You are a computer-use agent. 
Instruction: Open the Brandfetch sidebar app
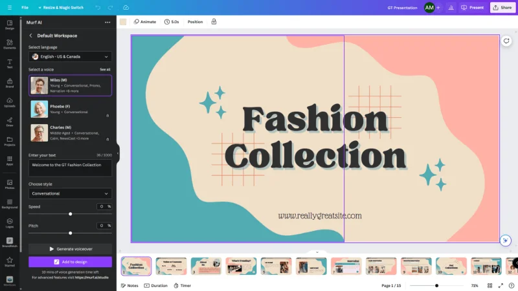pos(10,242)
